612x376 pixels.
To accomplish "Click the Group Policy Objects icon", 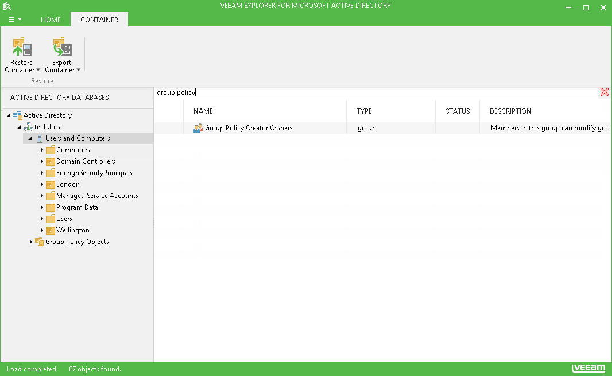I will point(40,242).
